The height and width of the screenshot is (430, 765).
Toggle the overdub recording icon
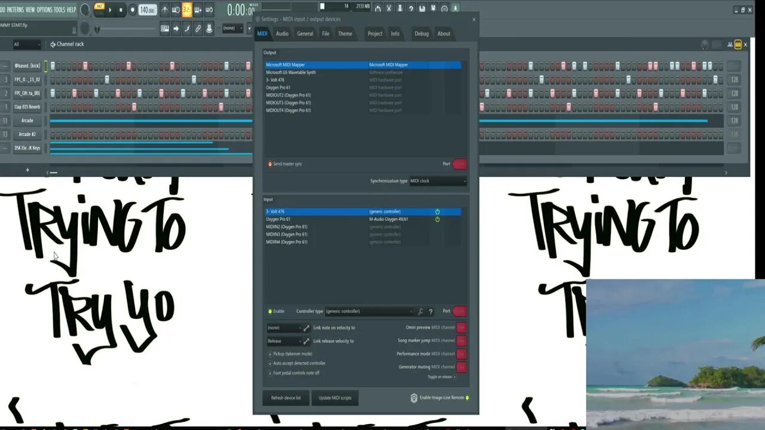pyautogui.click(x=198, y=10)
